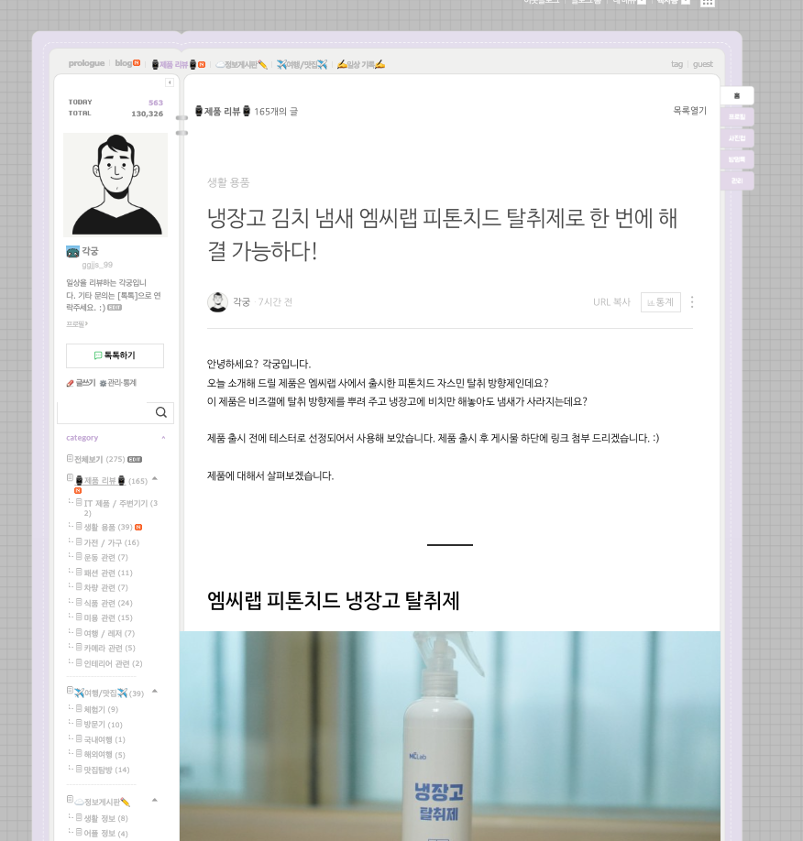Open the 통계 statistics button
Image resolution: width=803 pixels, height=841 pixels.
tap(661, 302)
